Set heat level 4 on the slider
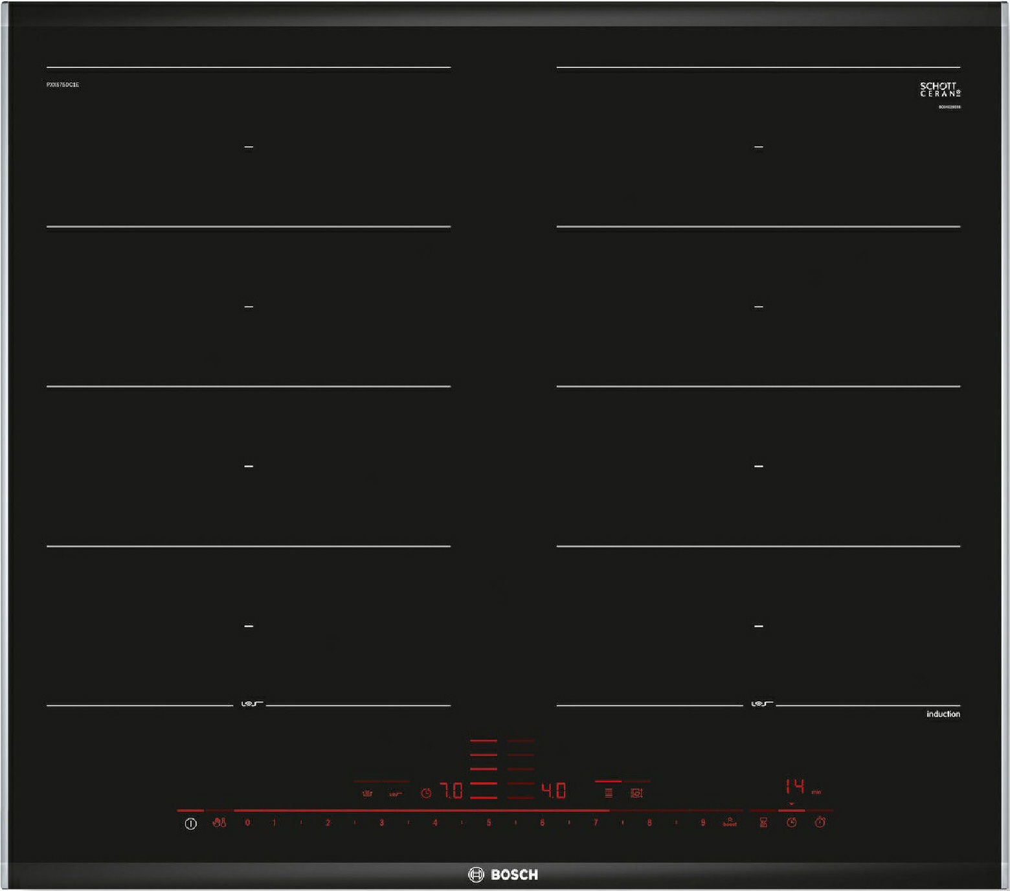This screenshot has height=891, width=1010. tap(435, 822)
